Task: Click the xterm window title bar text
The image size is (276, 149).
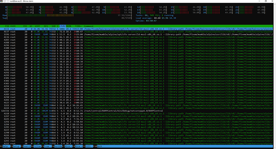Action: tap(22, 1)
